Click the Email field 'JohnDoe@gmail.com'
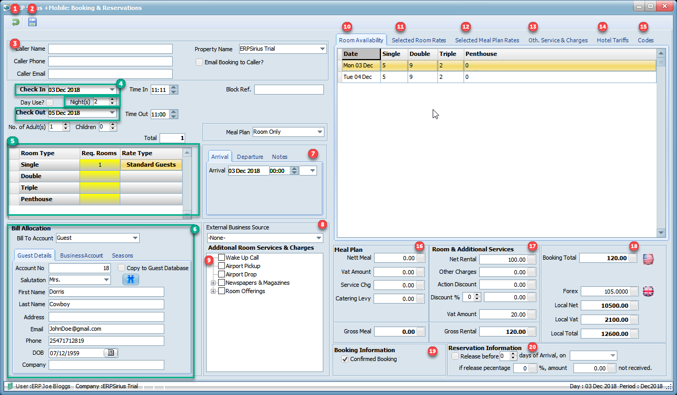Image resolution: width=677 pixels, height=395 pixels. (106, 329)
